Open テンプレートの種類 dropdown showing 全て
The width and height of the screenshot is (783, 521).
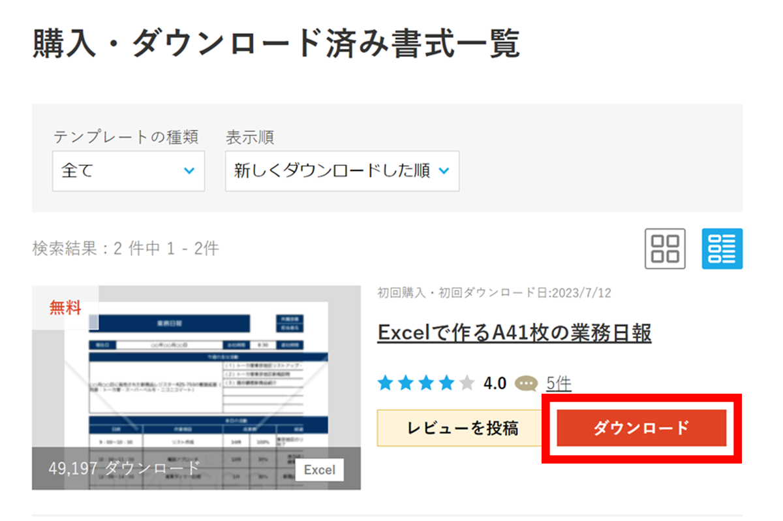tap(129, 171)
